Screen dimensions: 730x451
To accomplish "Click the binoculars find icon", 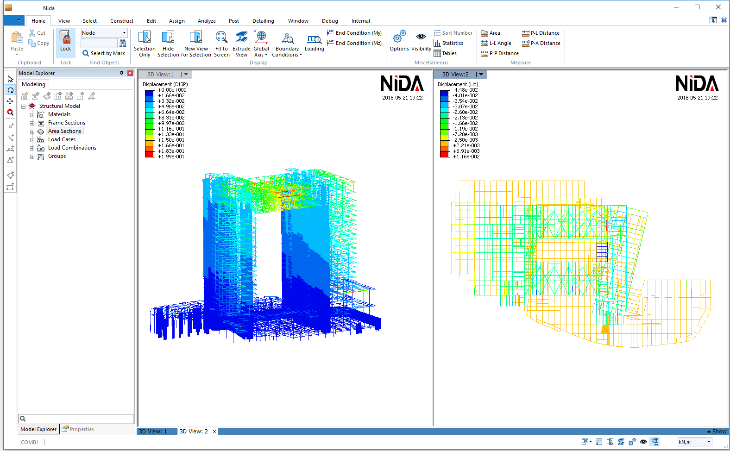I will point(123,43).
